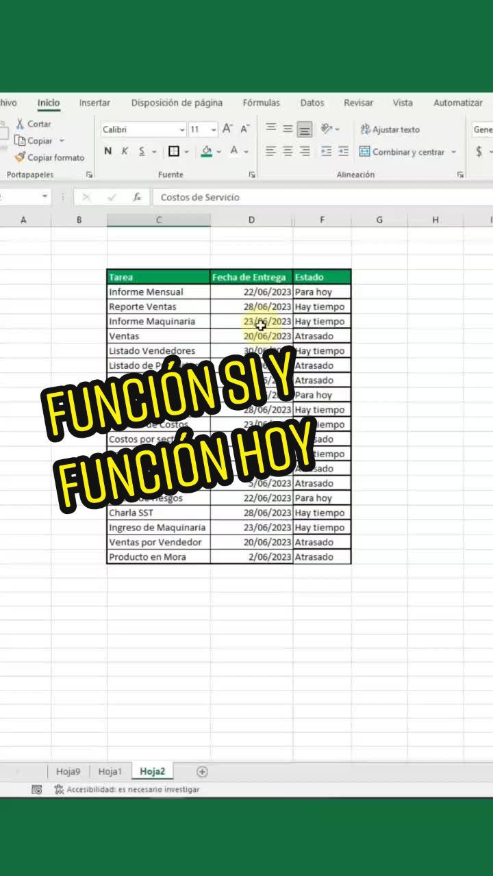This screenshot has width=493, height=876.
Task: Apply the green fill color bucket
Action: pyautogui.click(x=207, y=151)
